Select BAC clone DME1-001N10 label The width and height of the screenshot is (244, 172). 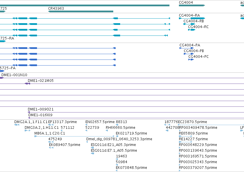coord(14,75)
